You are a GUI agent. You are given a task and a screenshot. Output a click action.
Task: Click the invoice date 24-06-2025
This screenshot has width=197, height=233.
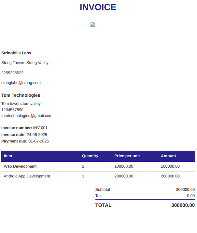37,135
